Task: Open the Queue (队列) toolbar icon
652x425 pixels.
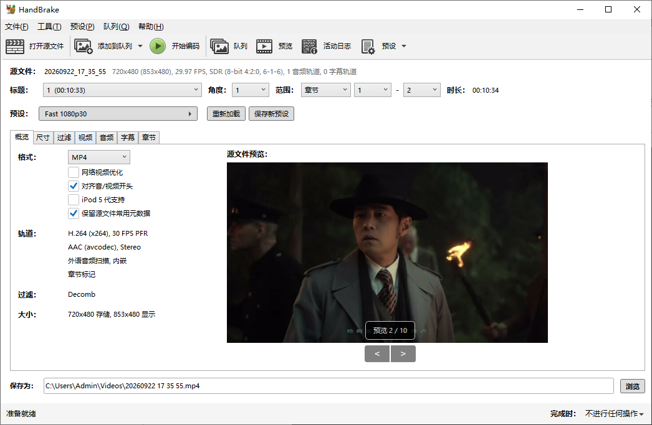Action: coord(219,46)
